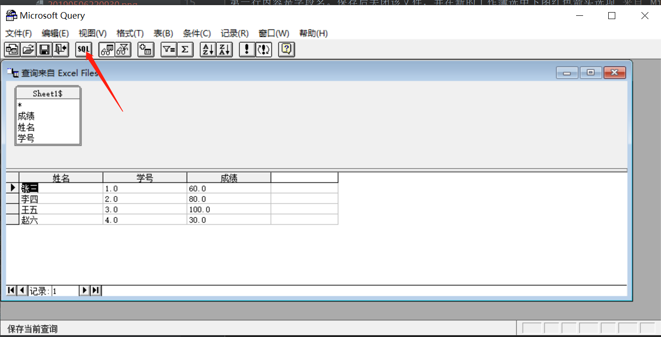Open the SQL statement view

coord(83,49)
